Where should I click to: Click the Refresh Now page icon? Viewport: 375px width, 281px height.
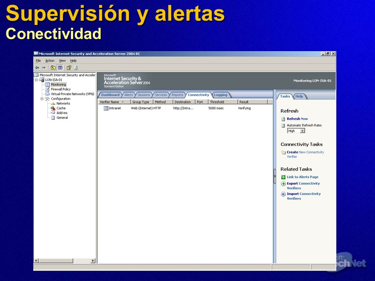click(283, 119)
